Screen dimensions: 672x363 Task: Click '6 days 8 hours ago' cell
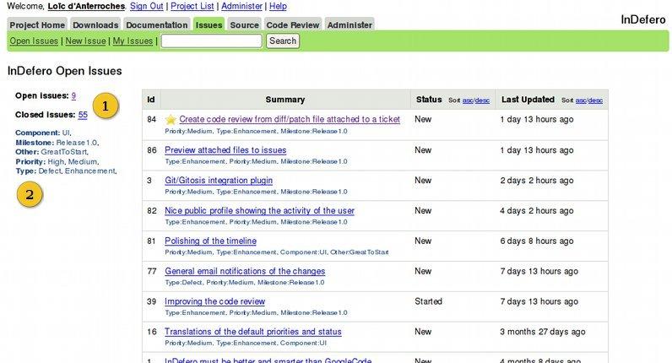click(x=537, y=241)
